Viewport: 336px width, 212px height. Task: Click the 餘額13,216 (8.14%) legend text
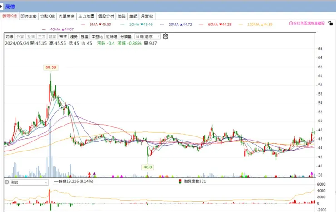76,181
